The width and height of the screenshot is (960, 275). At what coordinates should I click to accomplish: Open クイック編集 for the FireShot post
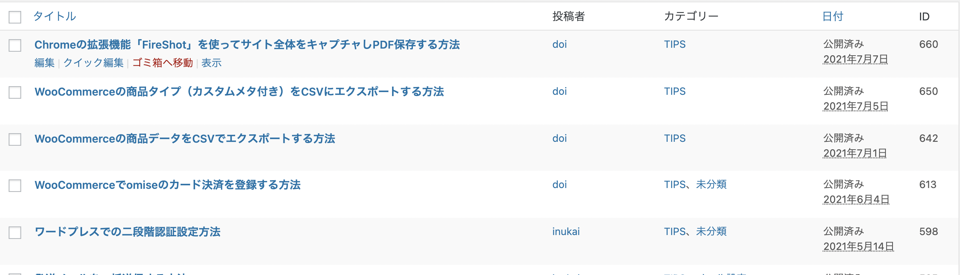point(93,63)
